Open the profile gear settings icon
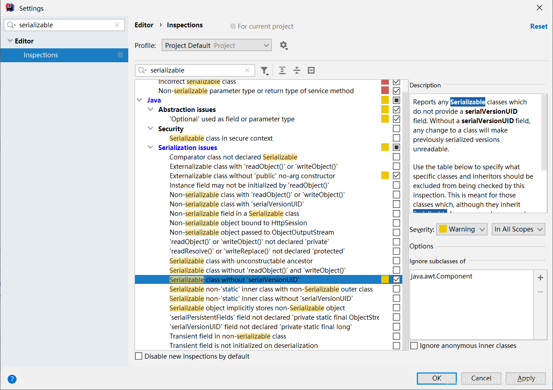 point(283,45)
